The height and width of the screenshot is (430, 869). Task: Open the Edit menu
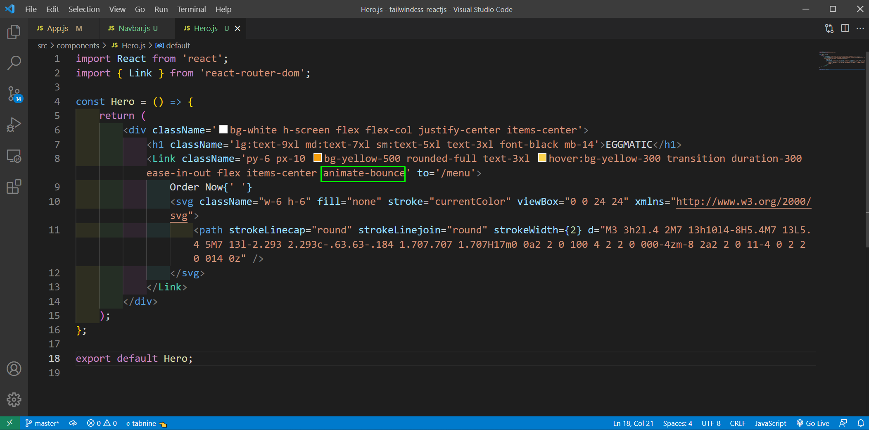(x=52, y=9)
